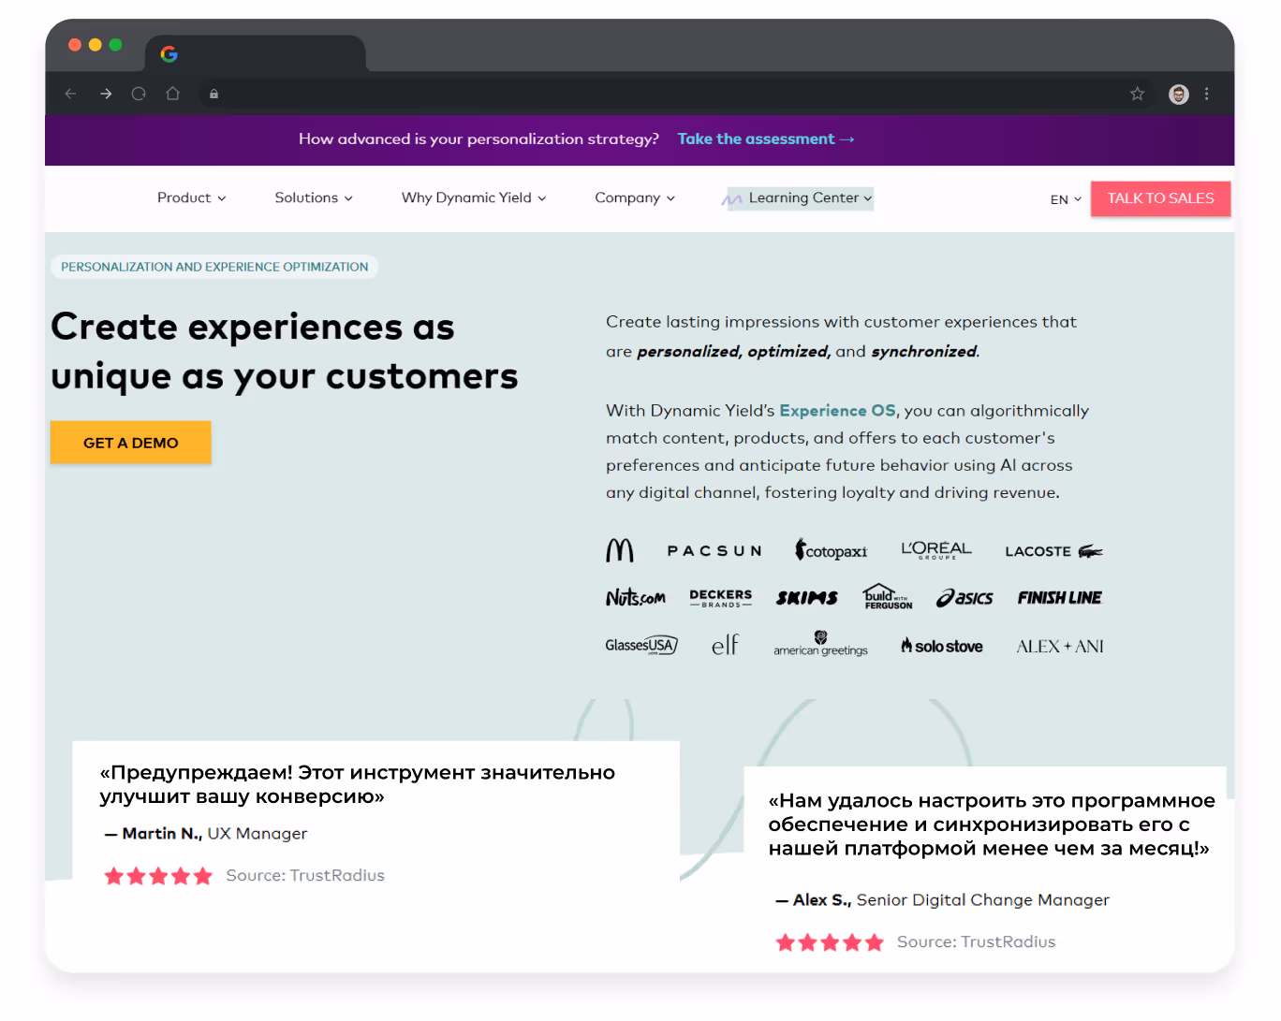The width and height of the screenshot is (1281, 1021).
Task: Click the American Greetings logo
Action: point(820,644)
